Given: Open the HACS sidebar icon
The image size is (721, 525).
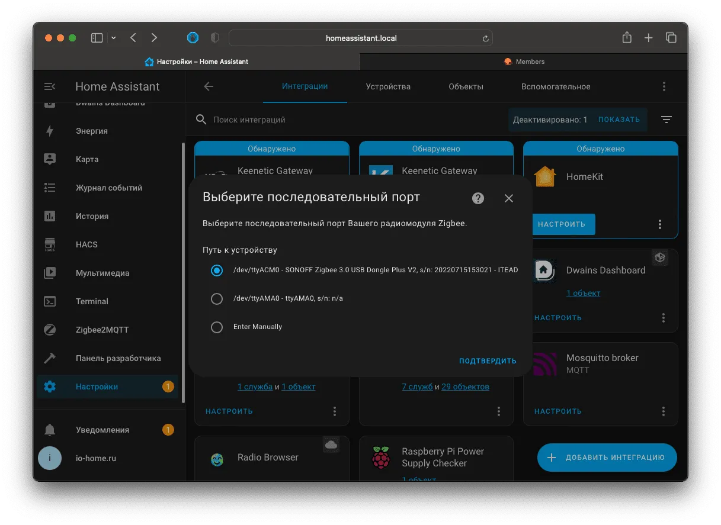Looking at the screenshot, I should coord(50,244).
